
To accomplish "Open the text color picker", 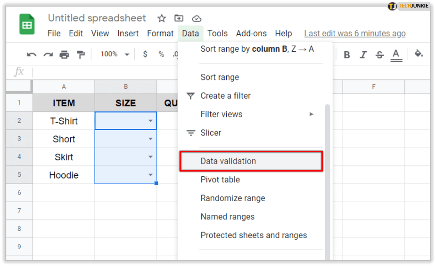I will tap(396, 55).
